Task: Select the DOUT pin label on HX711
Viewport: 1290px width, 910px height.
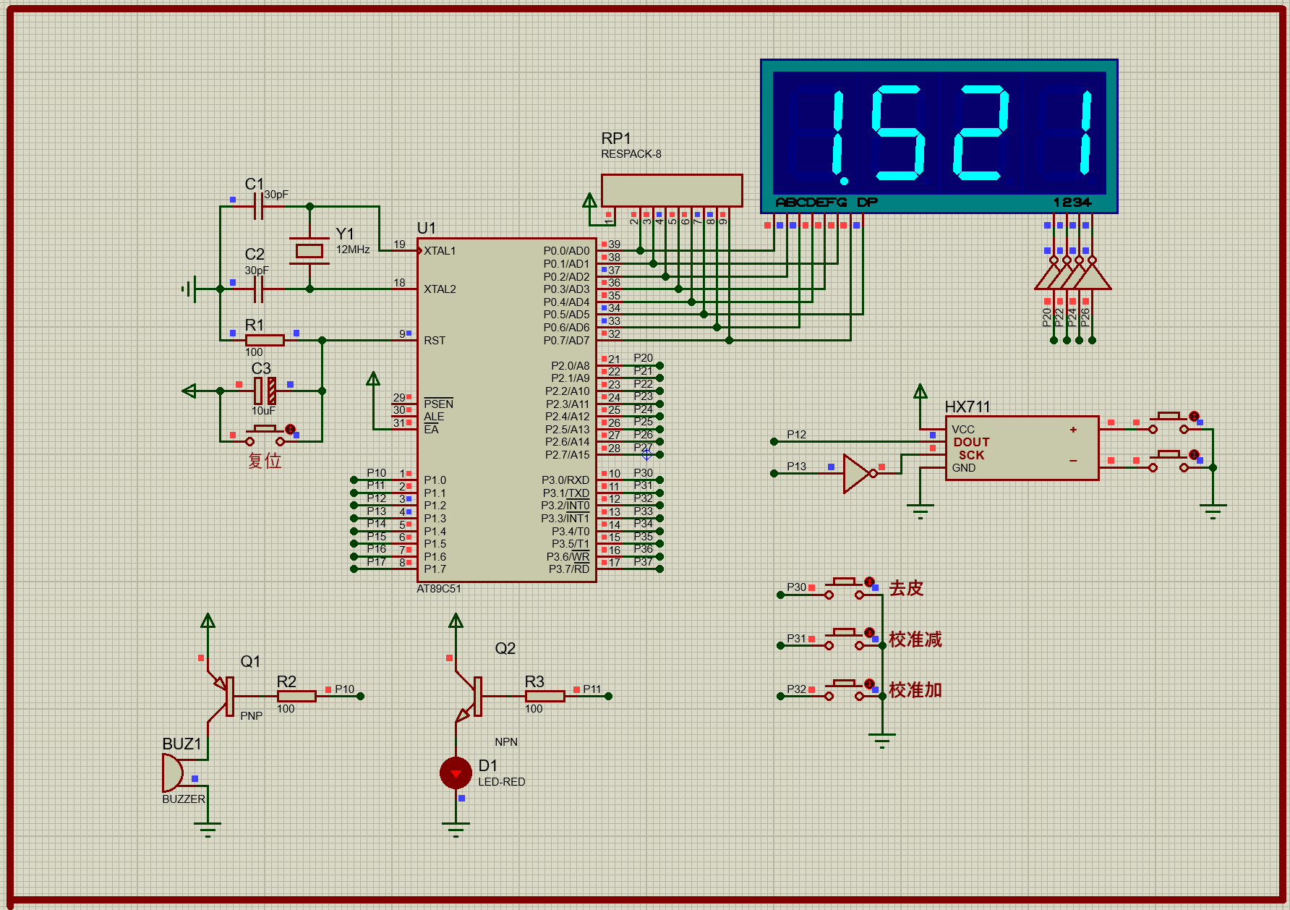Action: (x=971, y=442)
